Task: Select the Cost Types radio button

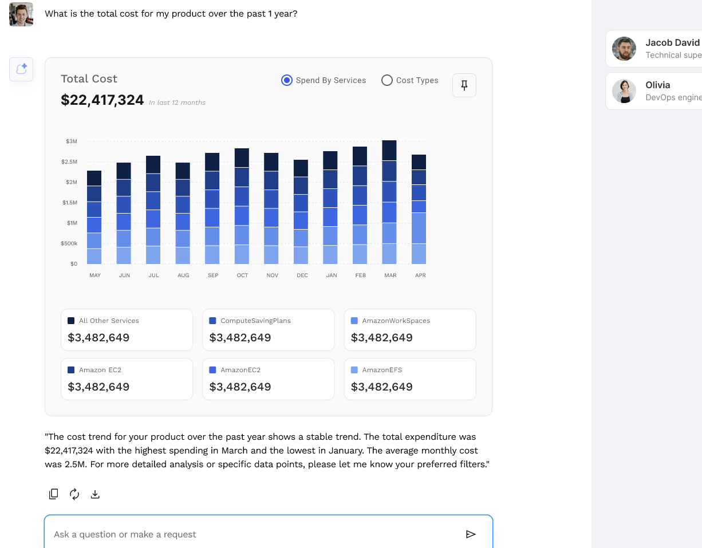Action: pos(387,80)
